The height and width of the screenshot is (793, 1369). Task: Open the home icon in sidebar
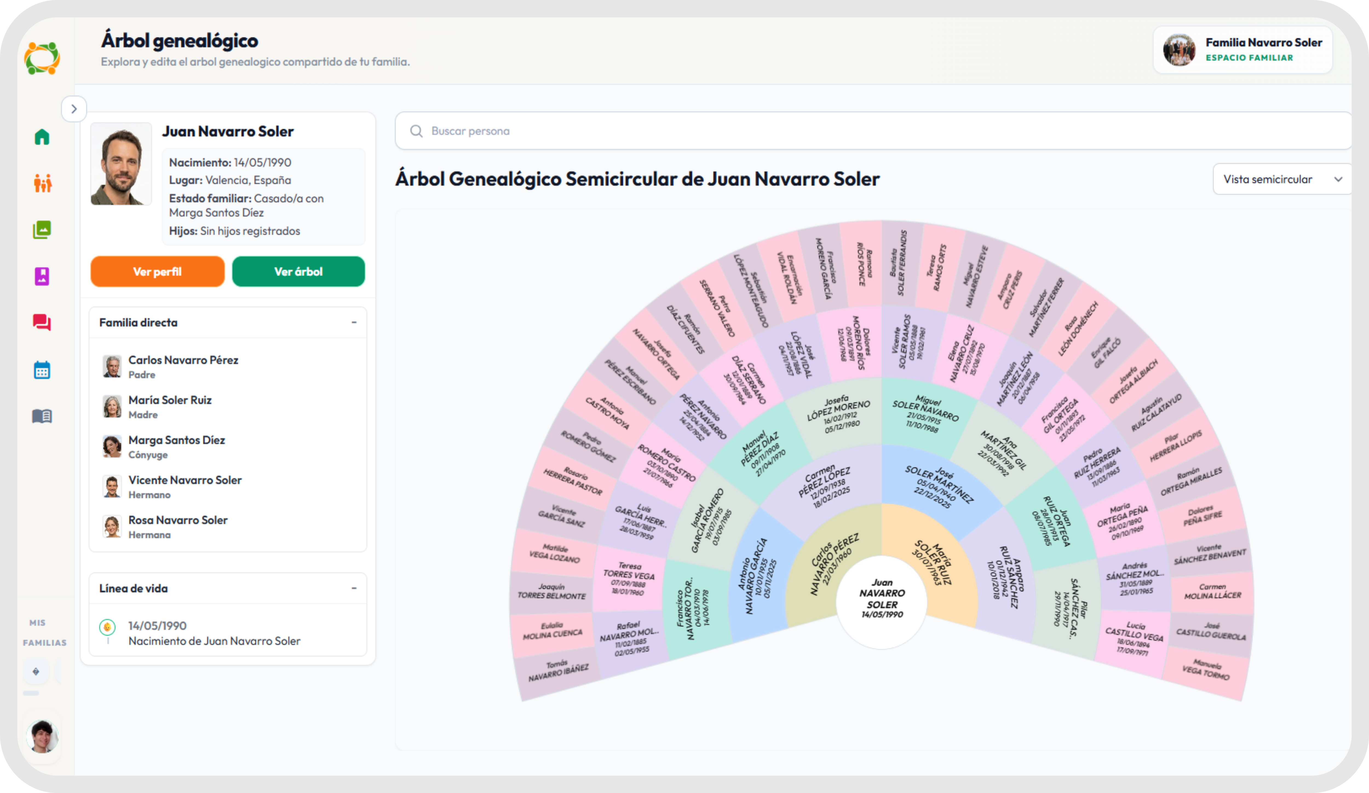coord(42,137)
